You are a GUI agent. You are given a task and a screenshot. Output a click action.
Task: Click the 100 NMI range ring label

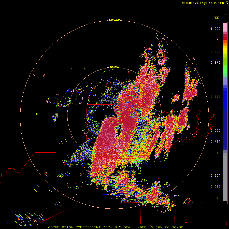(x=114, y=20)
